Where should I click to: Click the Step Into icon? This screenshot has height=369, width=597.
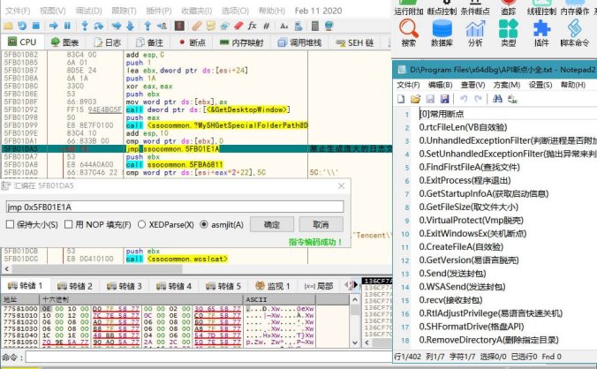click(x=85, y=26)
